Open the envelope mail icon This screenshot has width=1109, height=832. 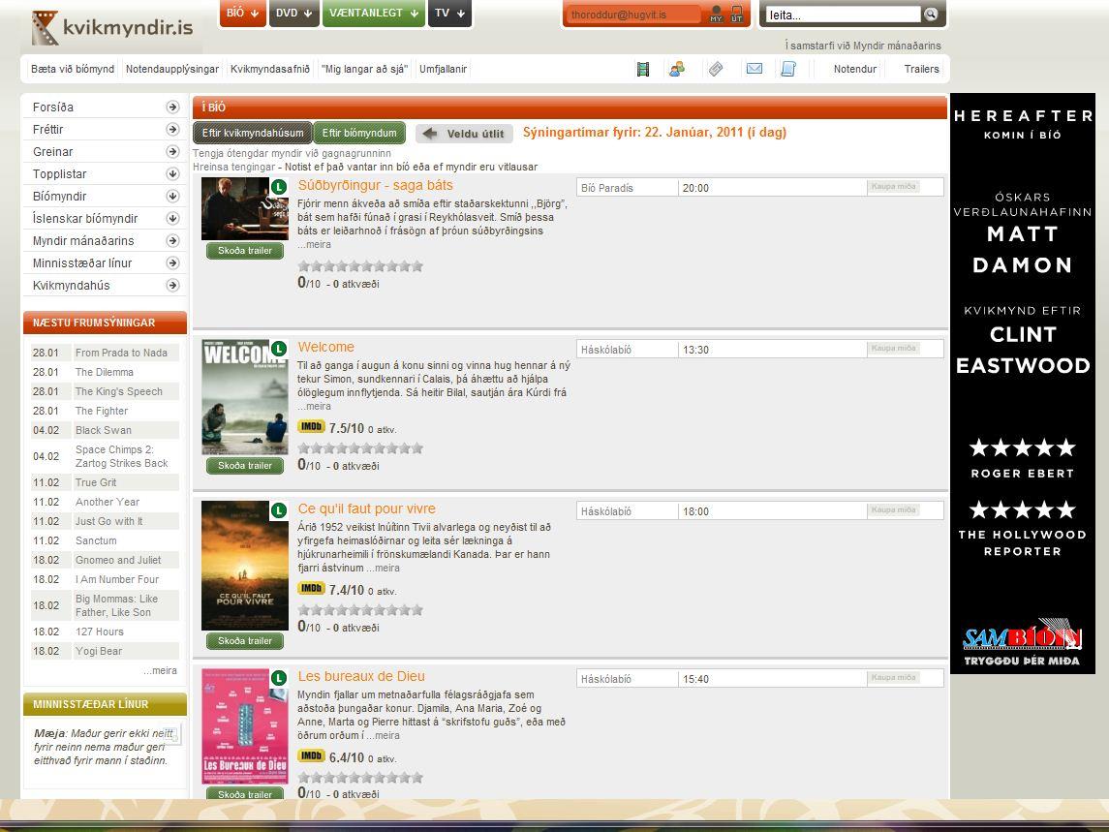(755, 69)
